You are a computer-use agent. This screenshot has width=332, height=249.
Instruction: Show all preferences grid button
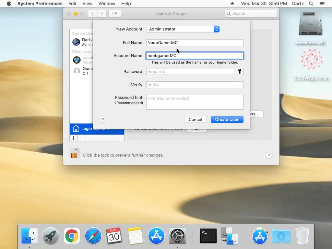coord(114,14)
